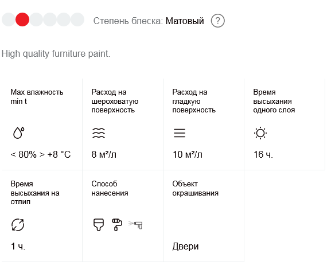
Task: Click the paint brush application icon
Action: [99, 224]
